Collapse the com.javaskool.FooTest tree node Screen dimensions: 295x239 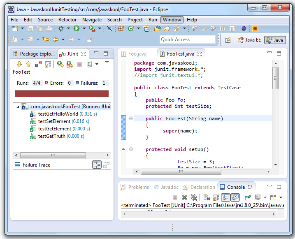[x=17, y=107]
